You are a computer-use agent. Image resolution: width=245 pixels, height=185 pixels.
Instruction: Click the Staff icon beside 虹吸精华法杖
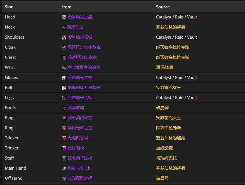pyautogui.click(x=63, y=158)
